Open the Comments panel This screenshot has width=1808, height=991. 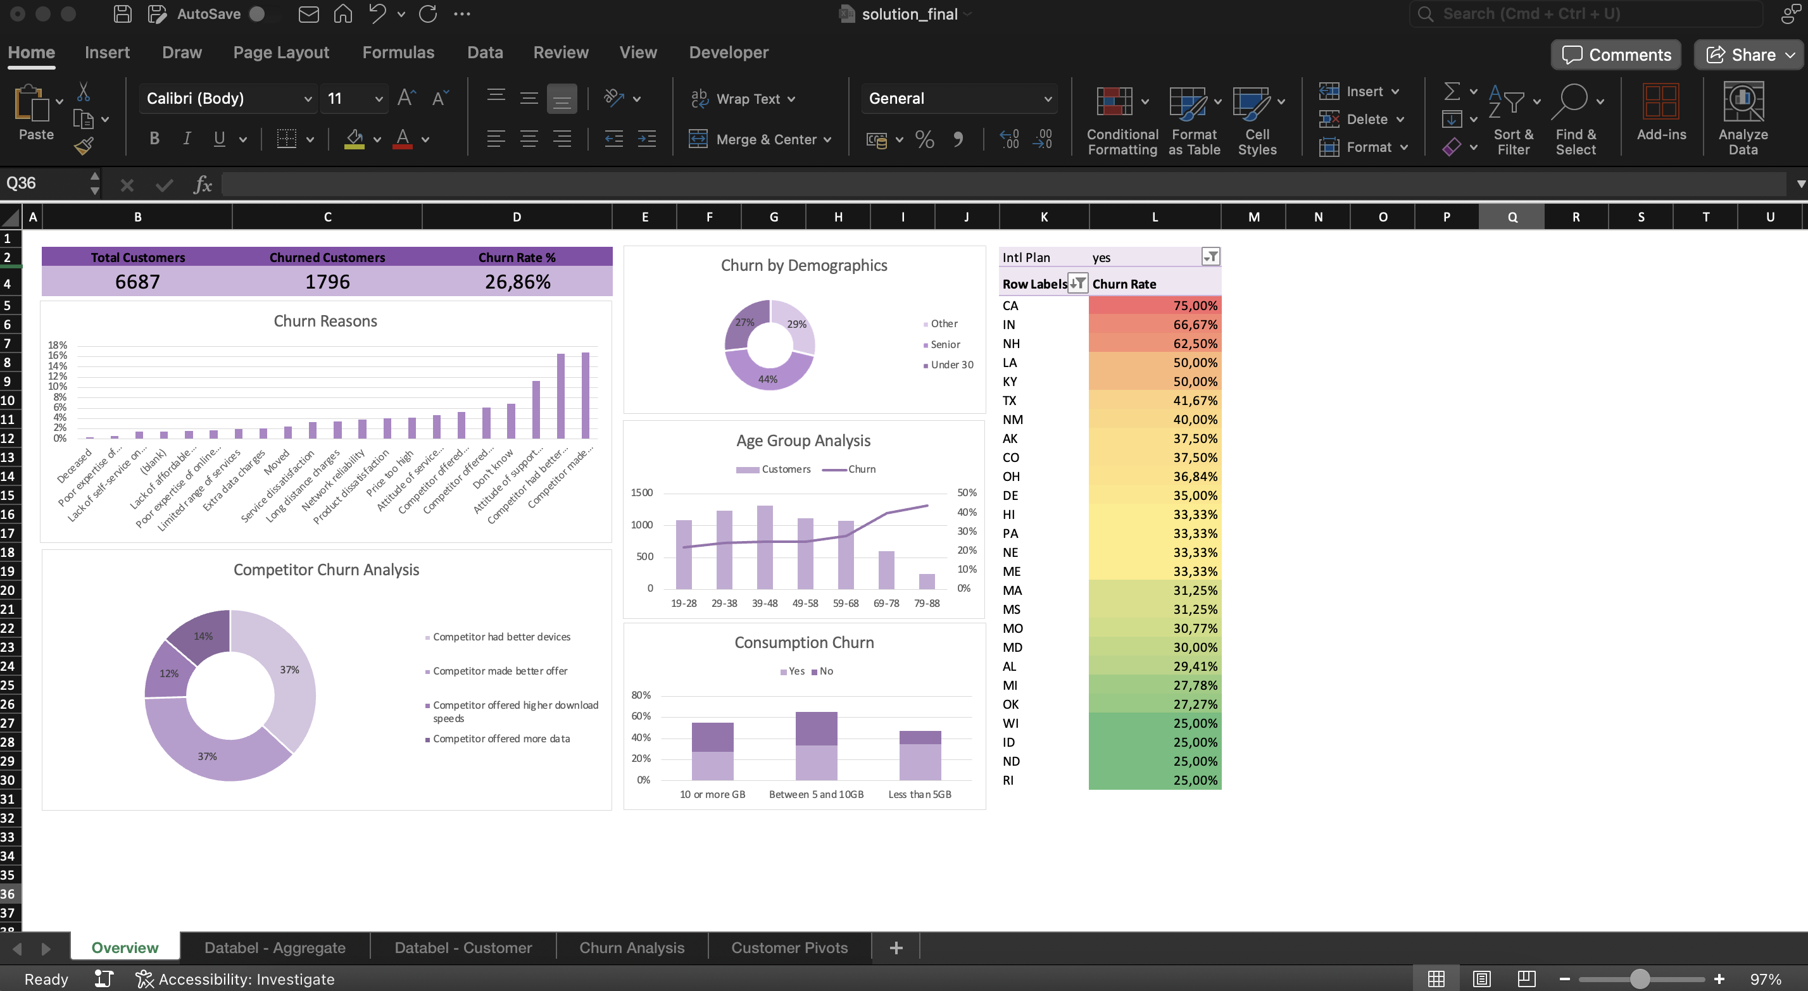(1615, 54)
